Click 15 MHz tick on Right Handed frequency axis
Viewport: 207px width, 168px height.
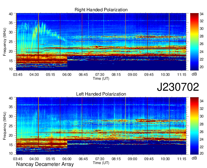11,61
